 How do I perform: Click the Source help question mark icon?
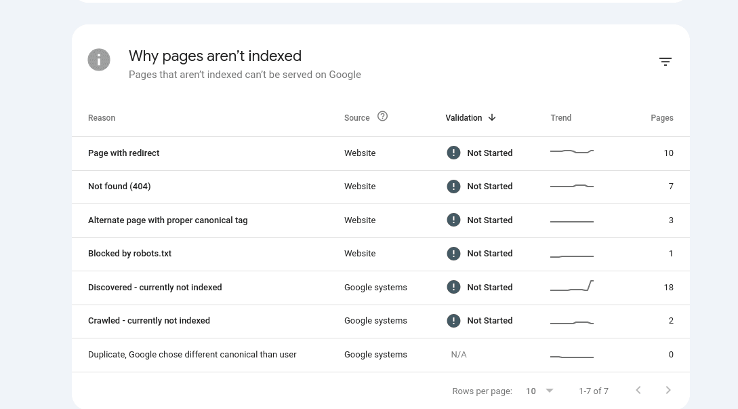coord(382,117)
